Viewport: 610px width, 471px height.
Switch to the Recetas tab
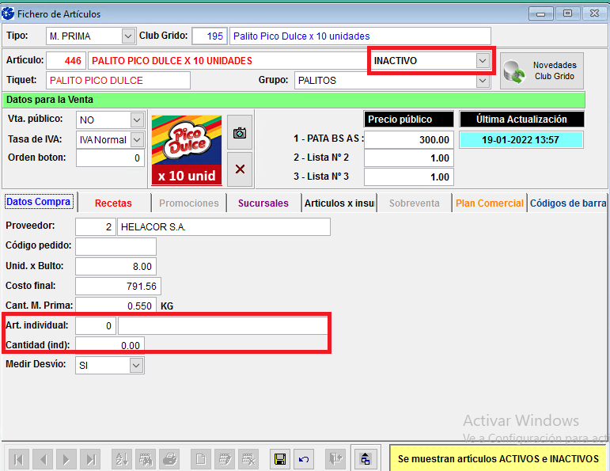[x=113, y=203]
